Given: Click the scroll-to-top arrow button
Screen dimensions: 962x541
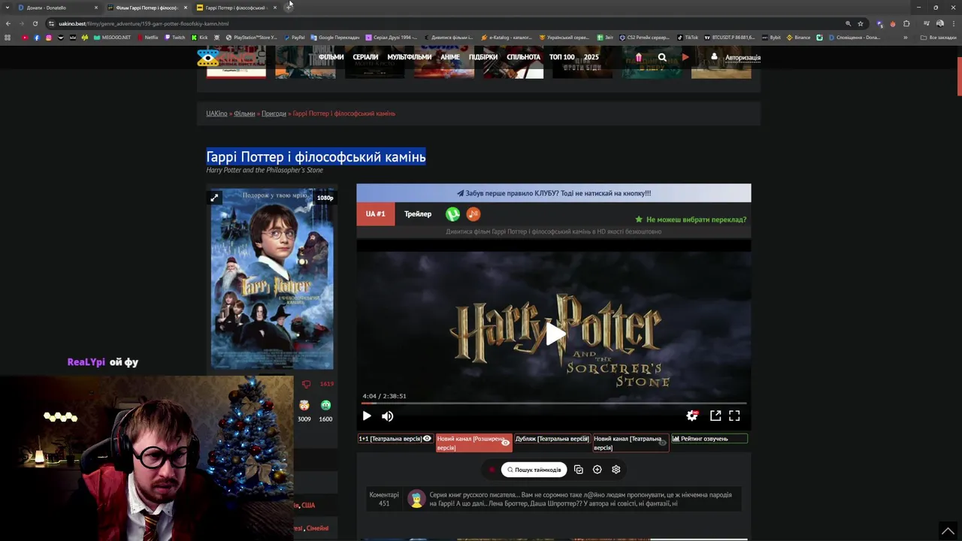Looking at the screenshot, I should point(948,530).
